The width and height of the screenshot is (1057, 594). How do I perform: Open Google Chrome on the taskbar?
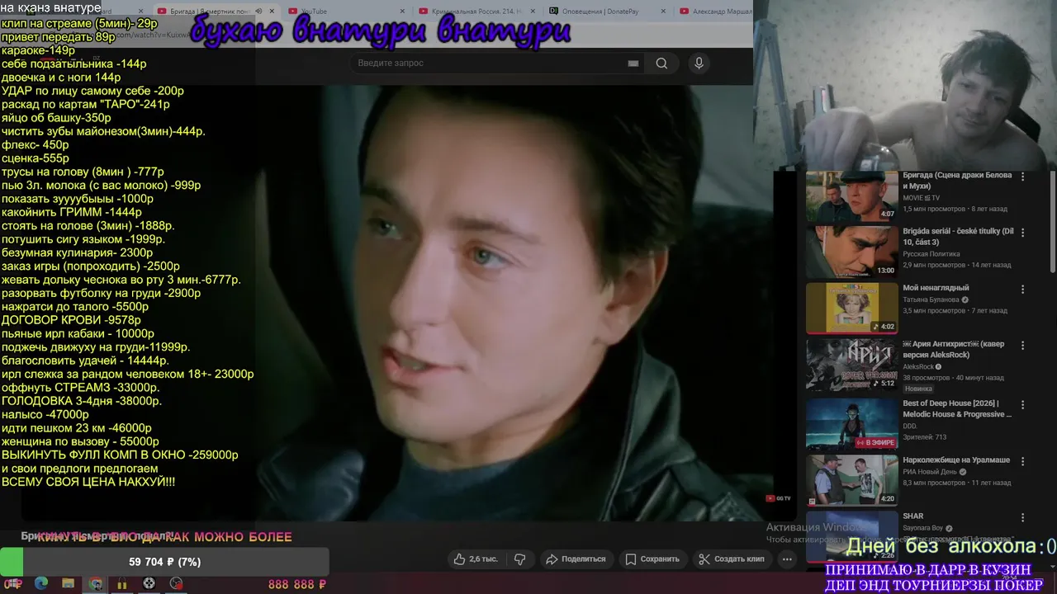point(96,584)
